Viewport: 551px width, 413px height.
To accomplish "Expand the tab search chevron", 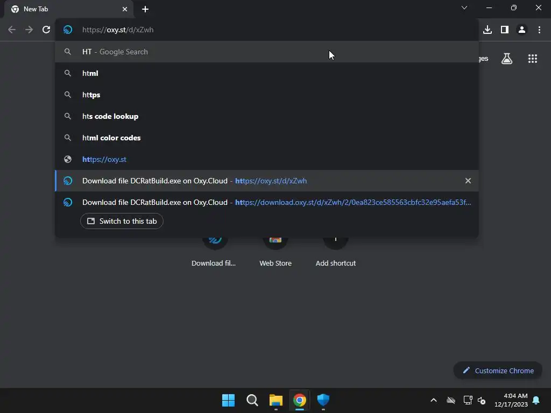I will point(464,8).
